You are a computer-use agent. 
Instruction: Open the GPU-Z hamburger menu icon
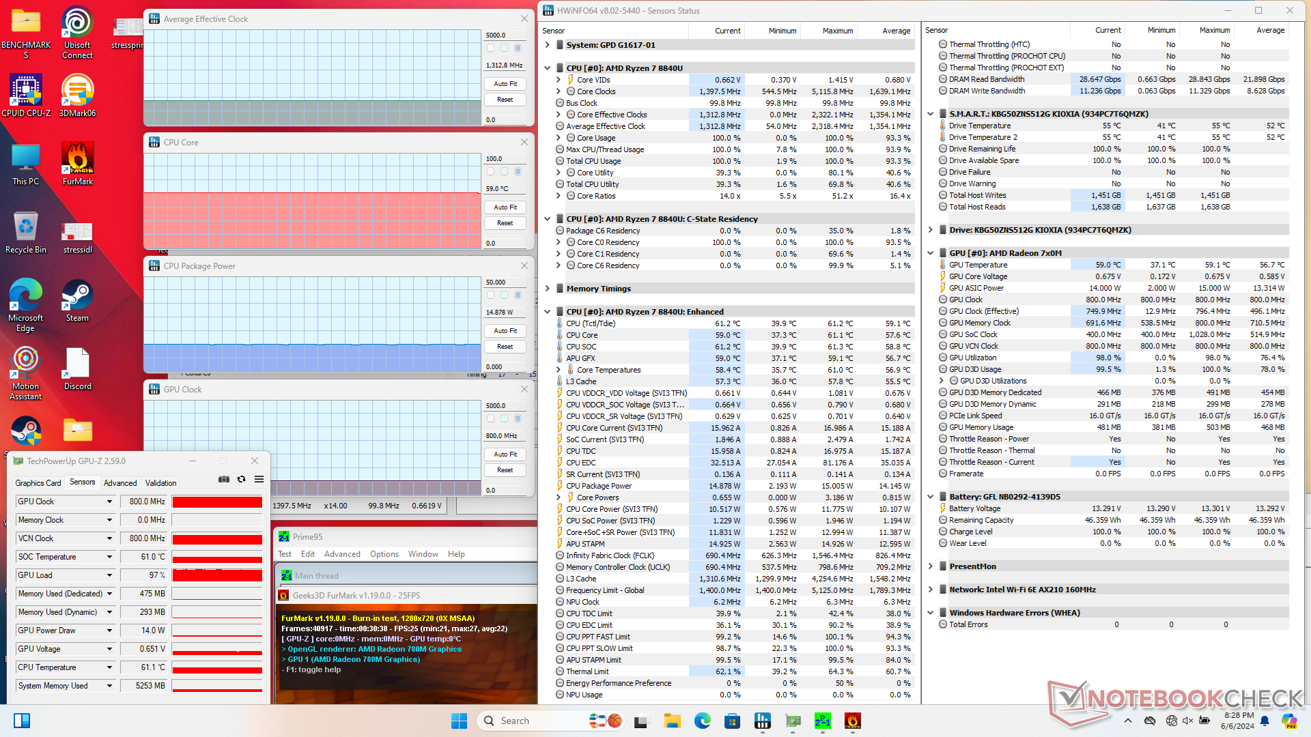pos(259,479)
